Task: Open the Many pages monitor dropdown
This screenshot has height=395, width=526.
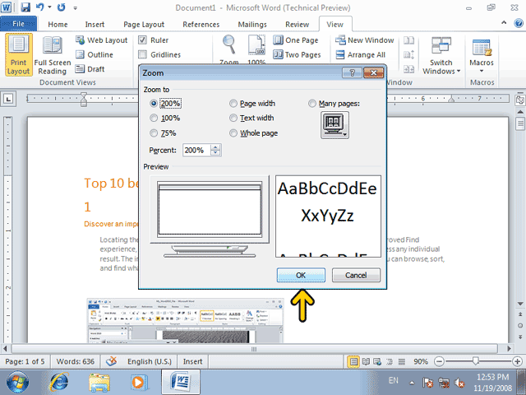Action: point(335,125)
